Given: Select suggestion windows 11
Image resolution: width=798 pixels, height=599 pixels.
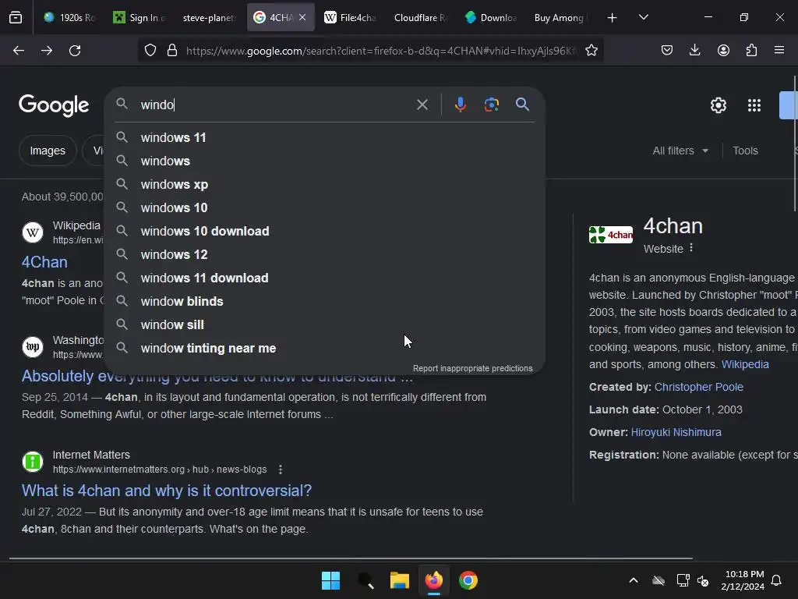Looking at the screenshot, I should pyautogui.click(x=325, y=137).
